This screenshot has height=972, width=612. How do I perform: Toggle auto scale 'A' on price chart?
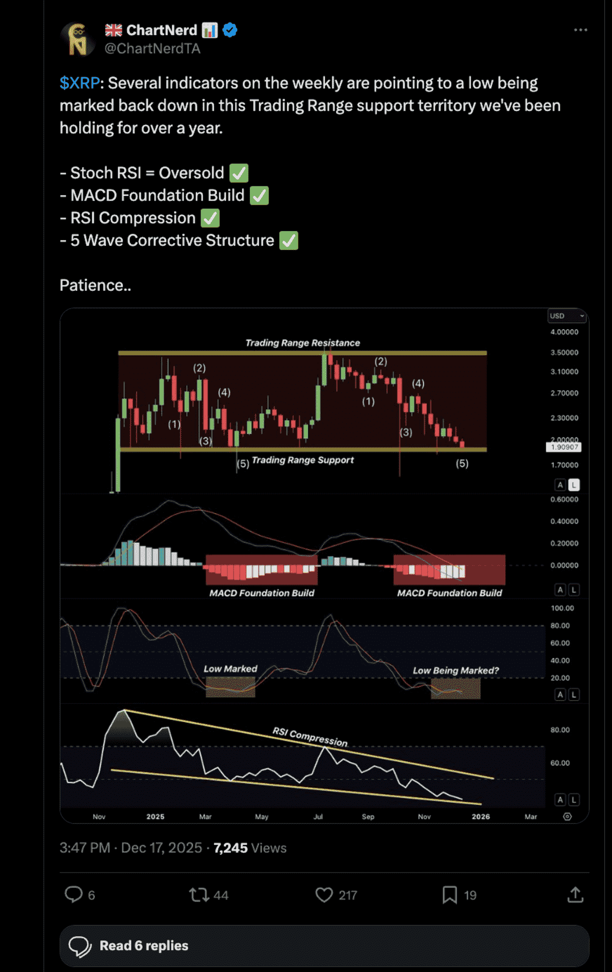(x=560, y=485)
